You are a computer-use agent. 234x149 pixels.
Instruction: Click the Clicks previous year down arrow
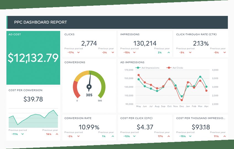pos(113,53)
